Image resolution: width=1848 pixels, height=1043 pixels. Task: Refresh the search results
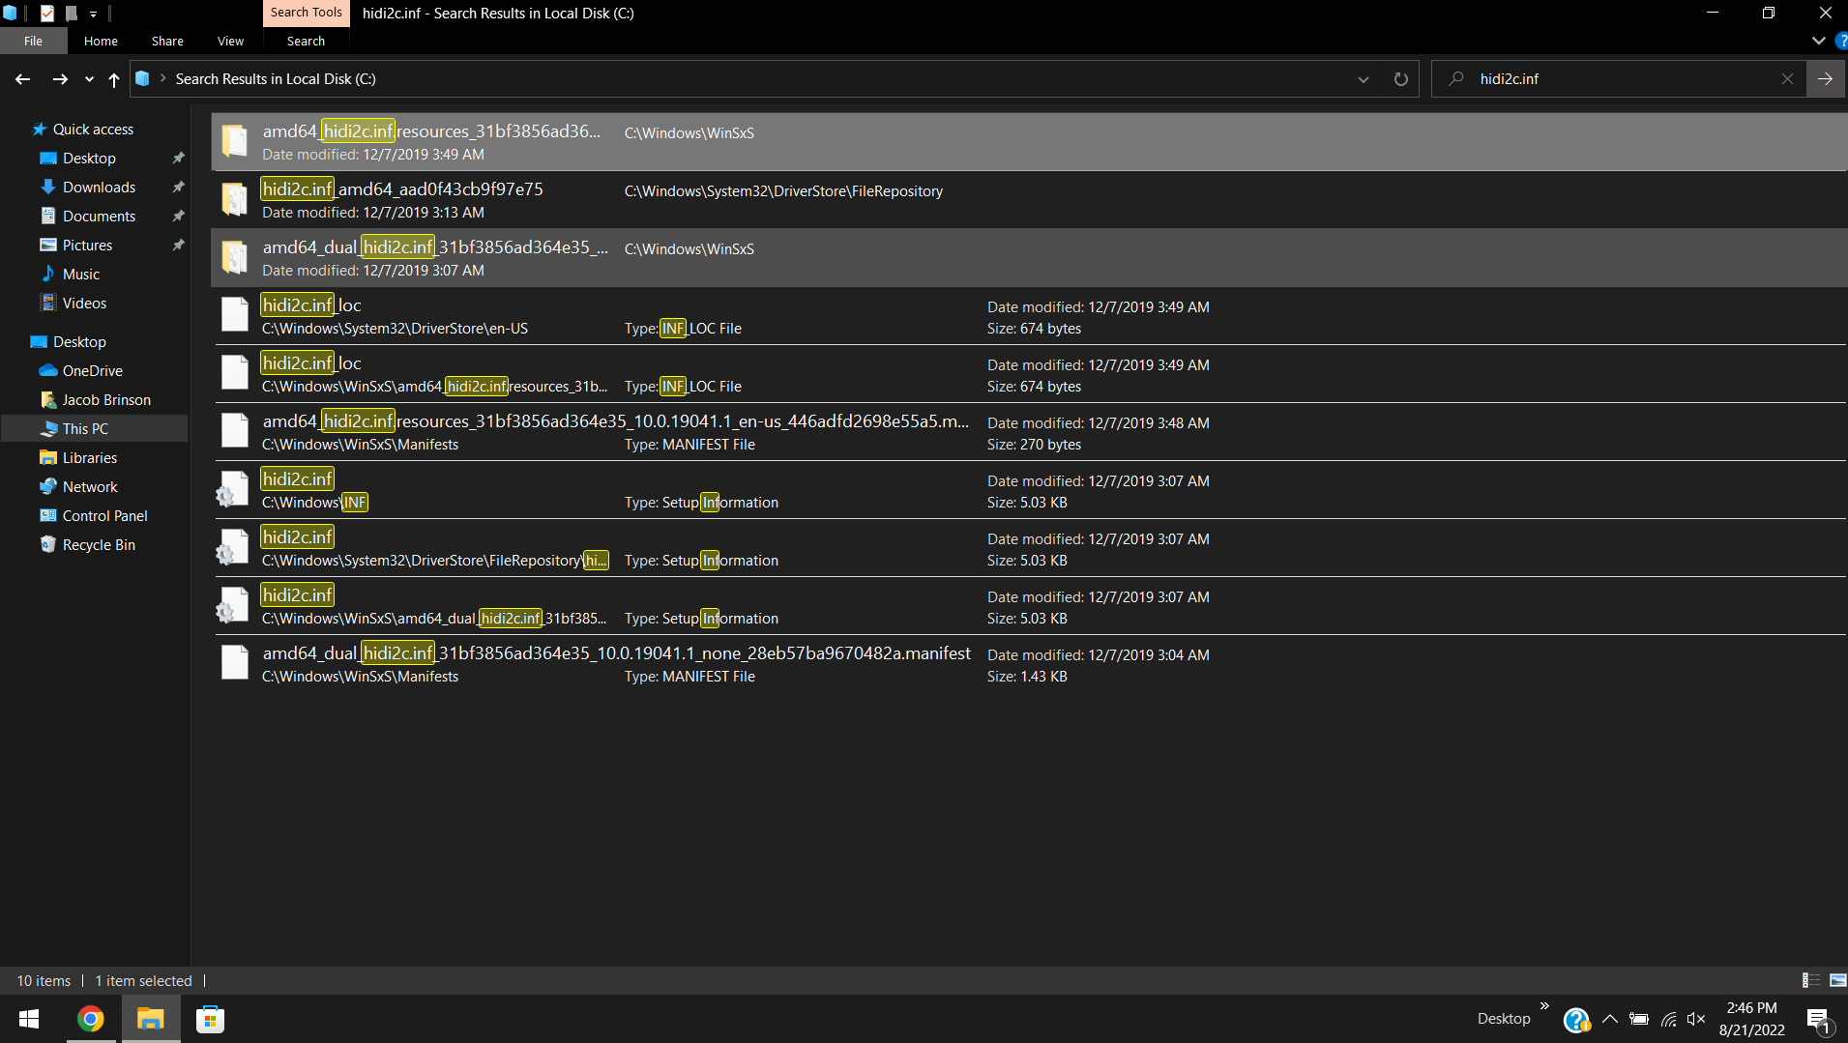(x=1400, y=79)
